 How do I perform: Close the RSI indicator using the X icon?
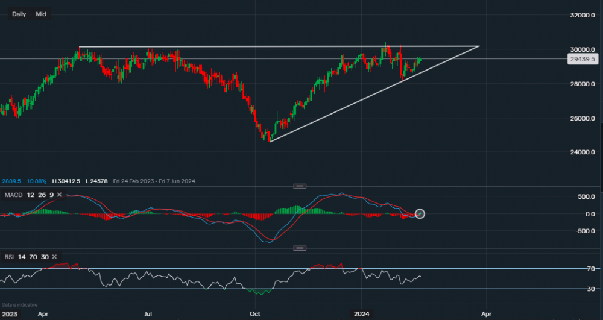pos(55,257)
